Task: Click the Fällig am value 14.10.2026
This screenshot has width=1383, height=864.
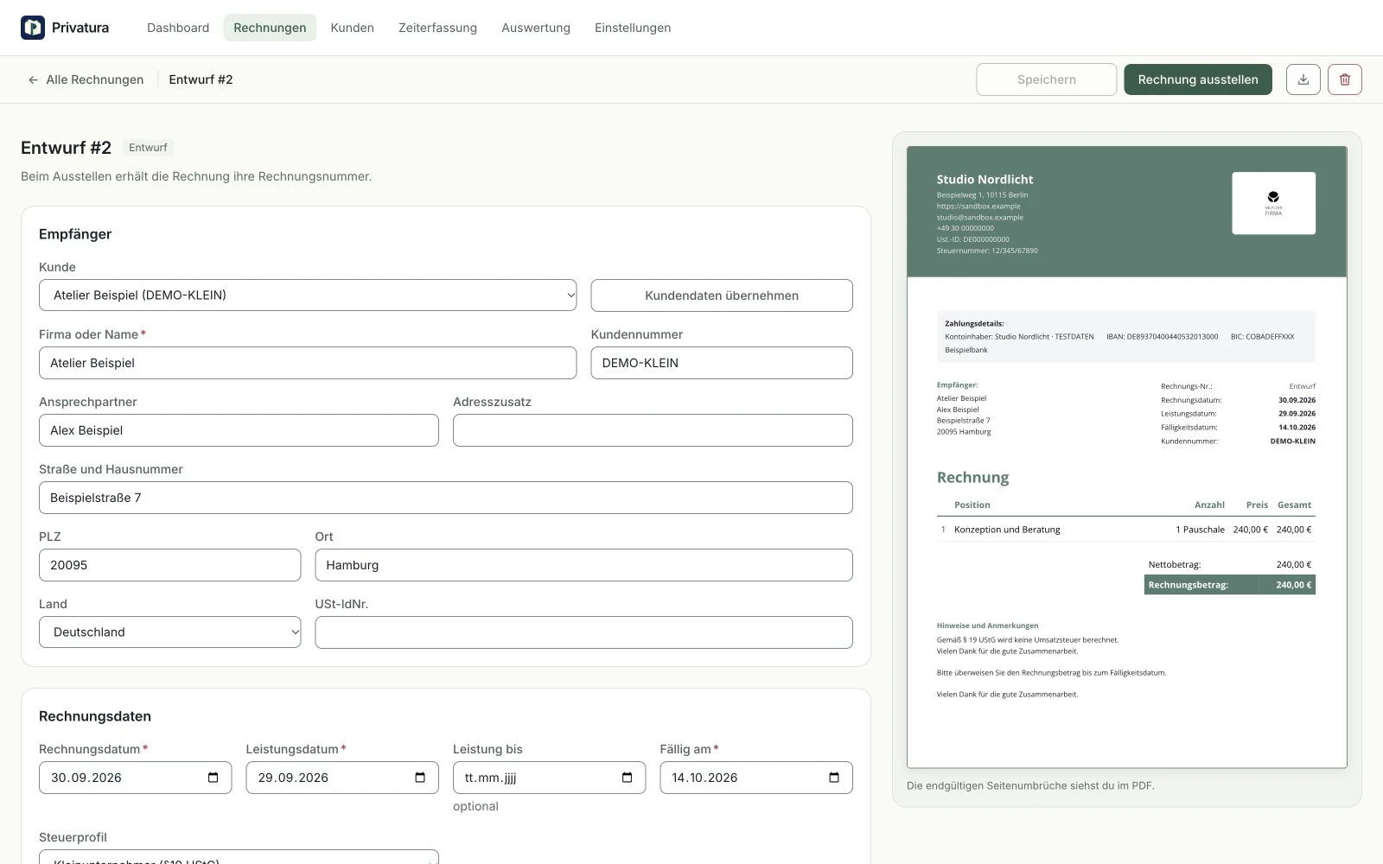Action: [704, 778]
